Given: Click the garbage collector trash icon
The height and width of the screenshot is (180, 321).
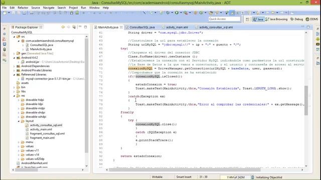Looking at the screenshot, I should tap(252, 177).
